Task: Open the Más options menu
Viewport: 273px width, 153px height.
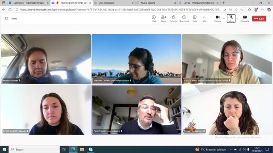Action: [x=205, y=18]
